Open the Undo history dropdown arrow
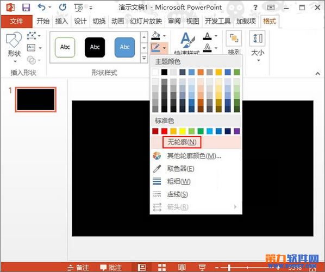 [50, 8]
